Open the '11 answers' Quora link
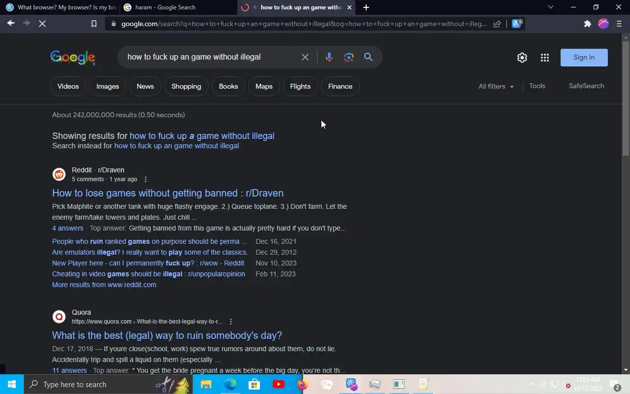Image resolution: width=630 pixels, height=394 pixels. point(69,370)
